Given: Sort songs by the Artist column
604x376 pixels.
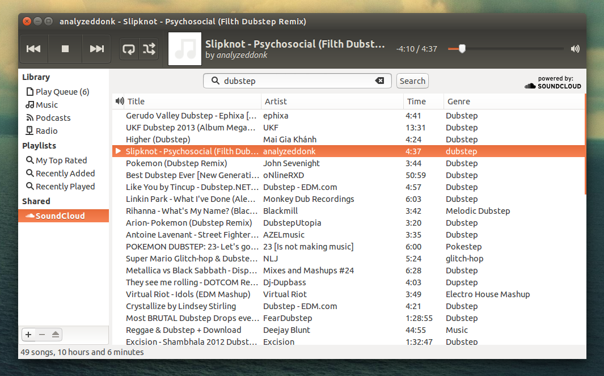Looking at the screenshot, I should click(x=276, y=101).
